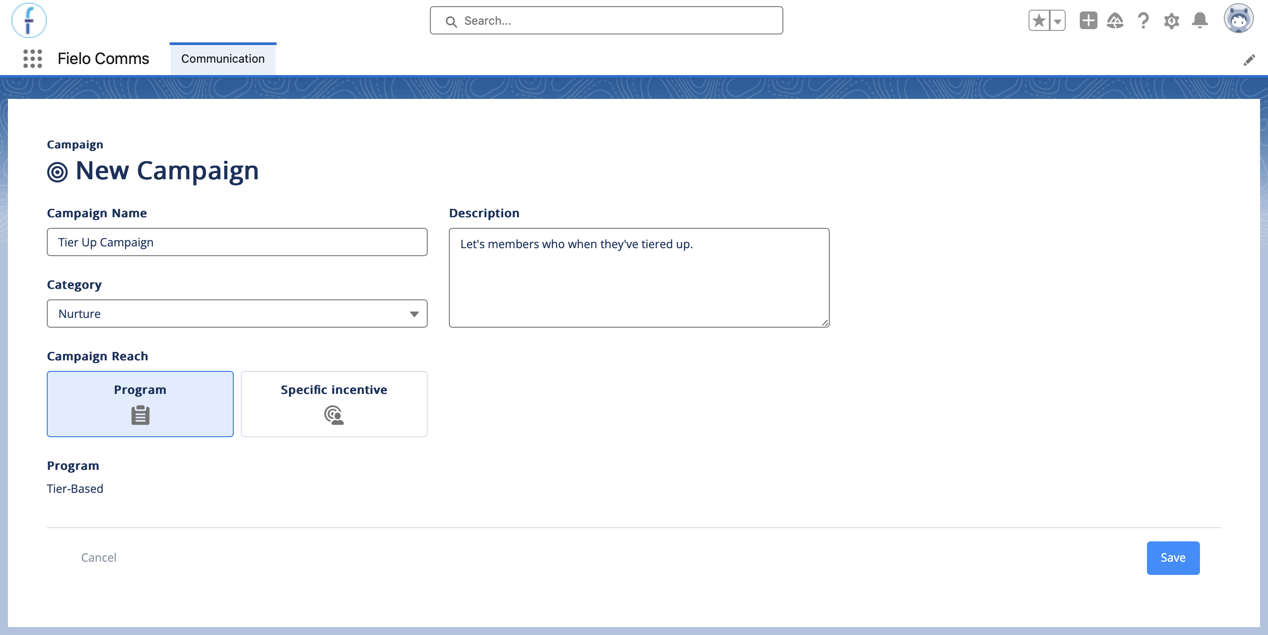
Task: Click the Fielo Comms app name
Action: (103, 59)
